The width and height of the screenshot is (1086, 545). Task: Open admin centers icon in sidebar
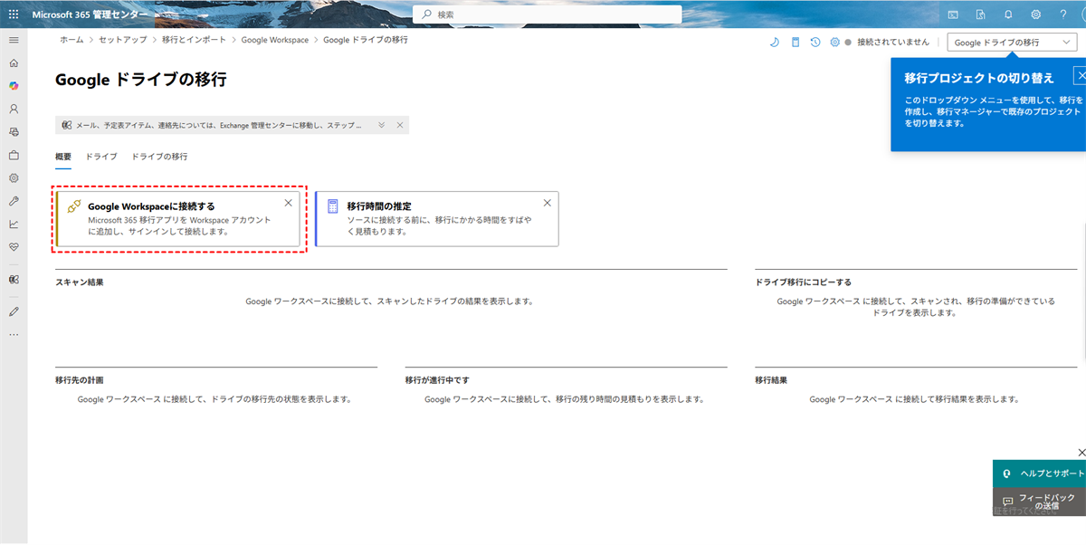(14, 280)
